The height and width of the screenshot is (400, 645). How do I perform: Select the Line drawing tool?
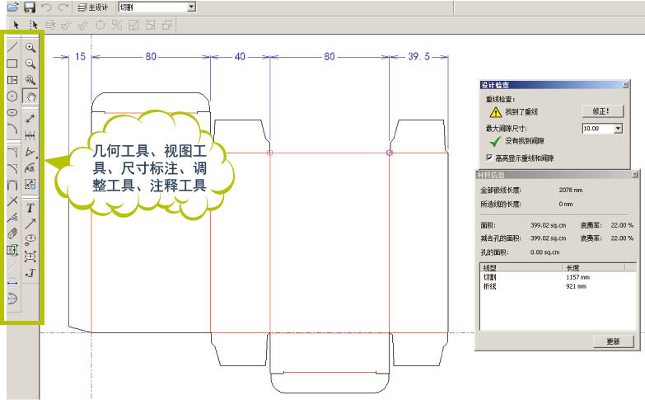[x=12, y=48]
